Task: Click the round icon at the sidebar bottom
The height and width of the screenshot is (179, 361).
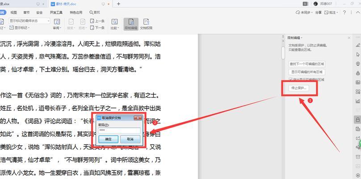Action: tap(358, 175)
